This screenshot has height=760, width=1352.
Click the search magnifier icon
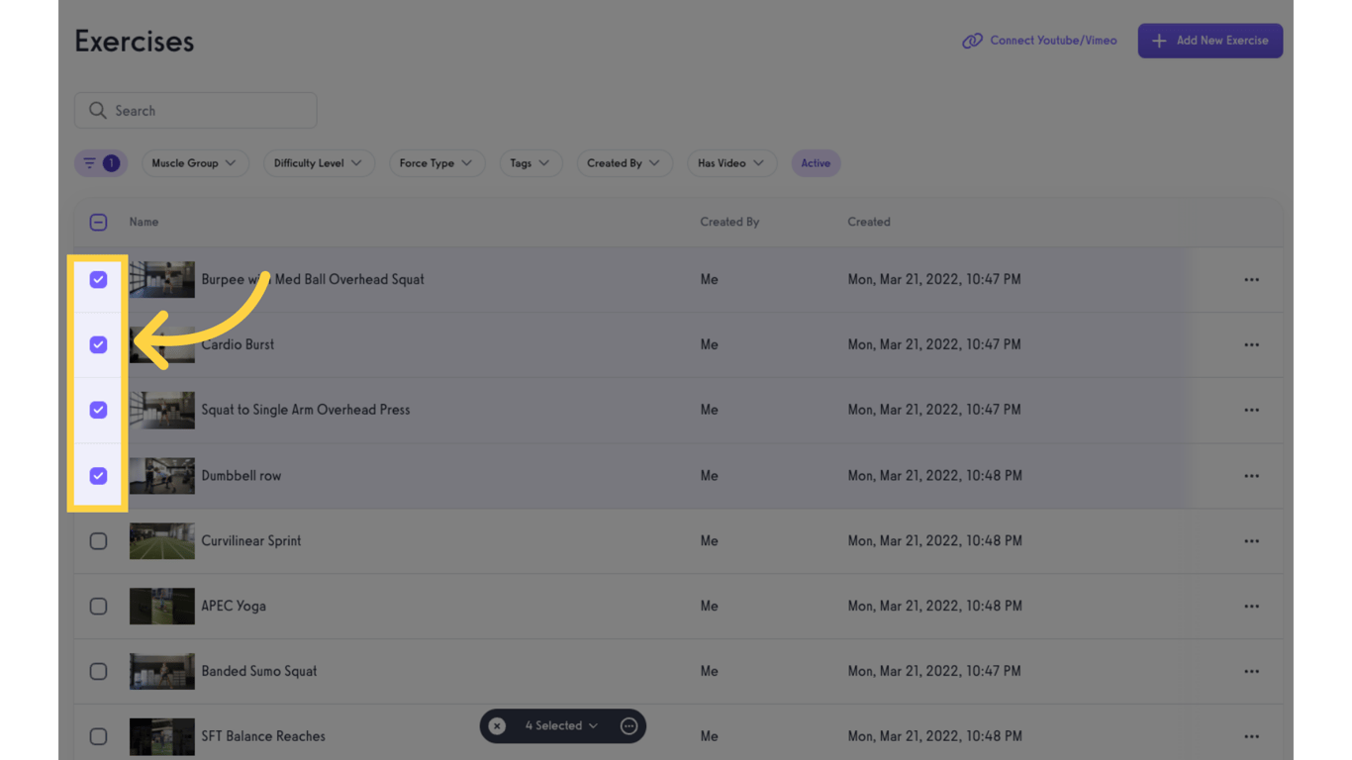[x=97, y=110]
